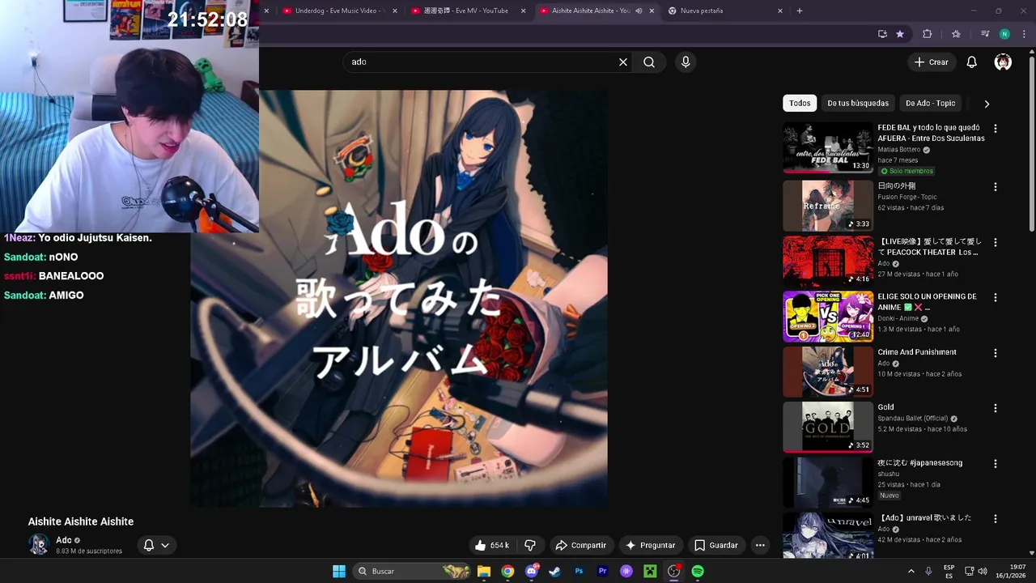Select the Todos filter chip
1036x583 pixels.
pyautogui.click(x=800, y=104)
